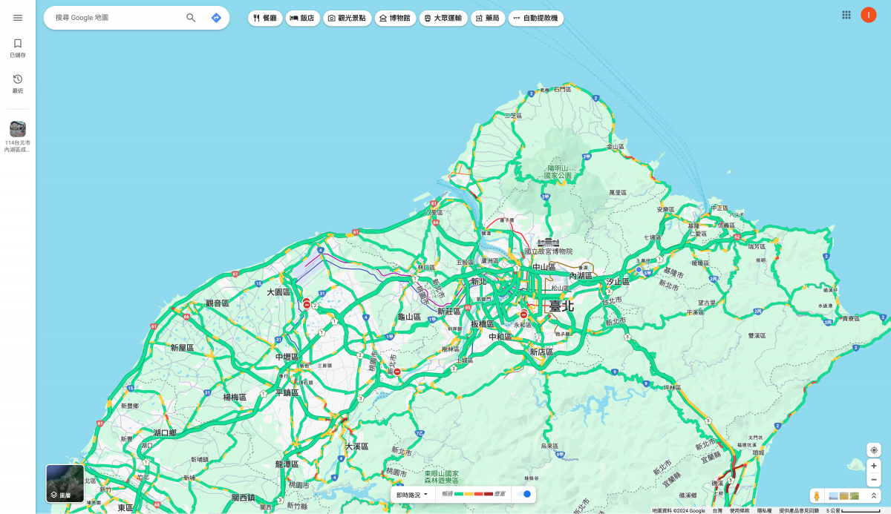
Task: Switch map type via 圖層 satellite thumbnail
Action: tap(65, 483)
